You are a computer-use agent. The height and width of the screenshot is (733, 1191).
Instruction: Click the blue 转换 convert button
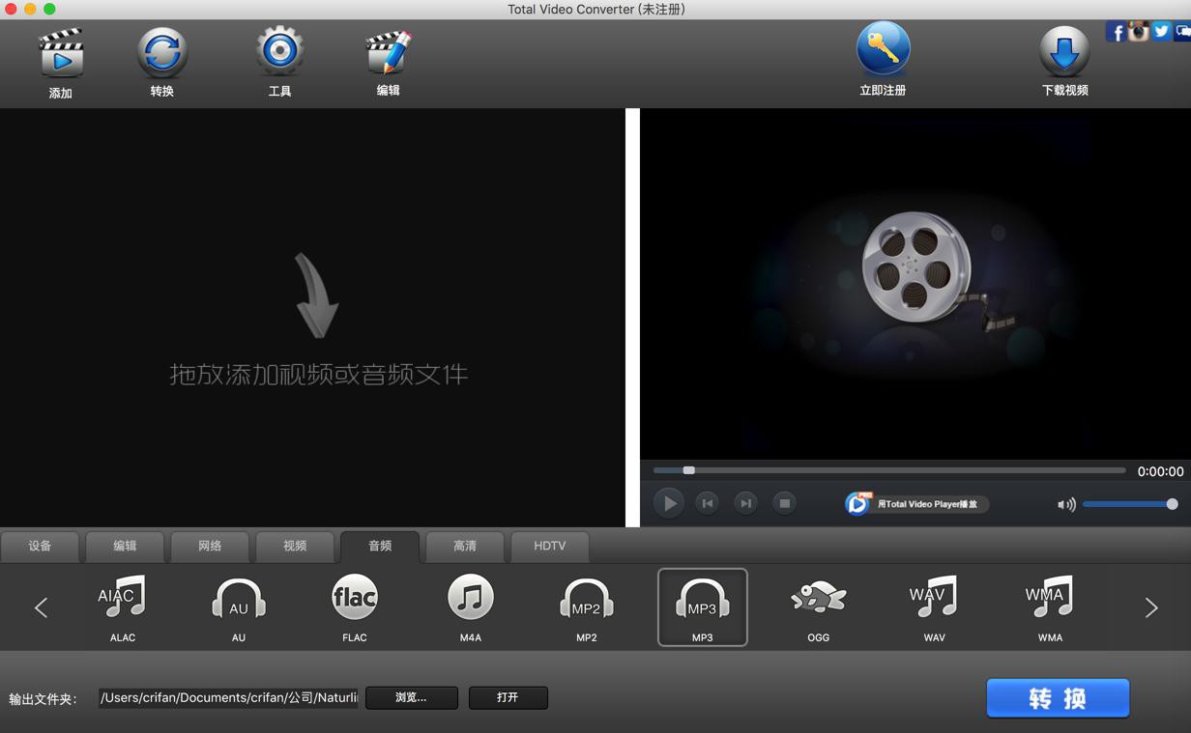(1058, 698)
